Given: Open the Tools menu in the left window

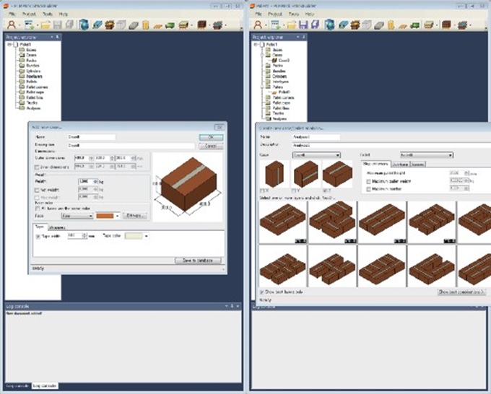Looking at the screenshot, I should (47, 14).
